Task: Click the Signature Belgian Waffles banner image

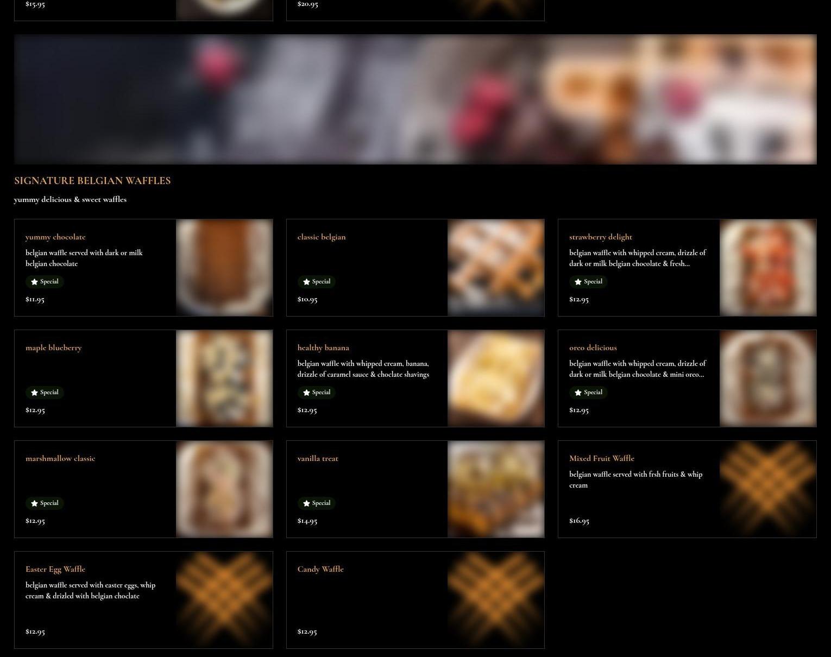Action: [415, 99]
